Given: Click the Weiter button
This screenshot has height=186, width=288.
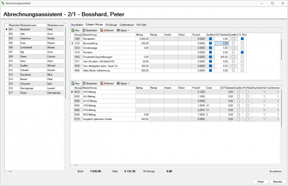Looking at the screenshot, I should tap(261, 182).
